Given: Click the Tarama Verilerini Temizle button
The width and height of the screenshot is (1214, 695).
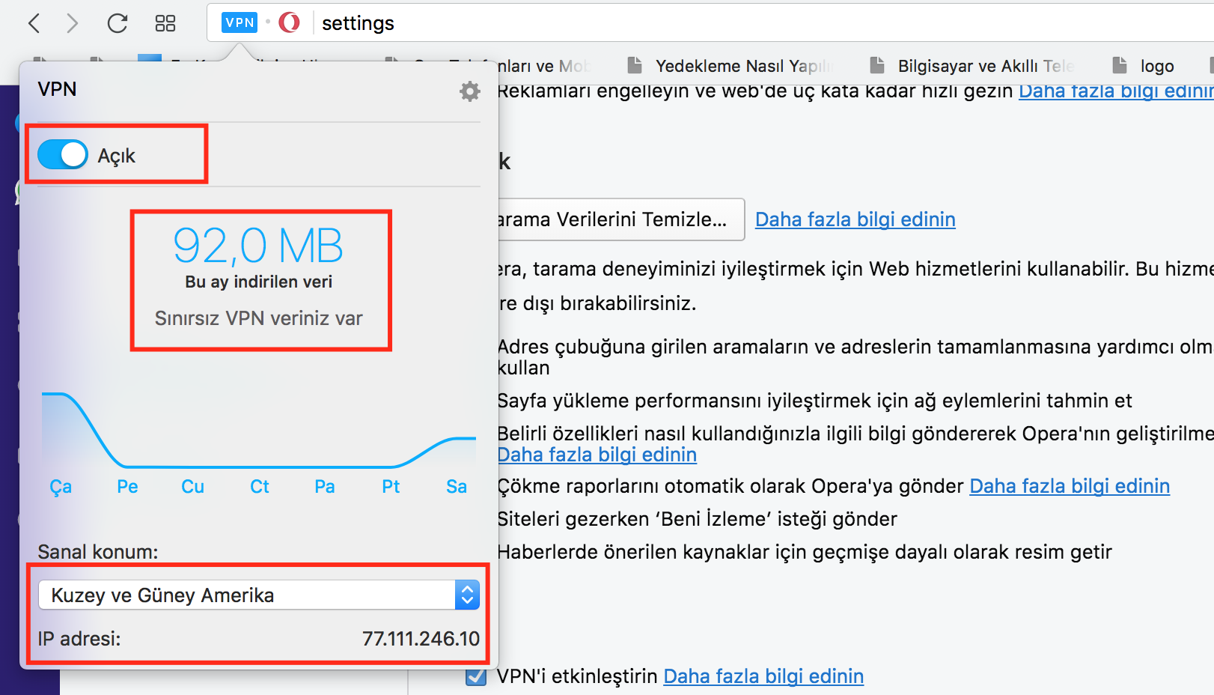Looking at the screenshot, I should (x=621, y=219).
